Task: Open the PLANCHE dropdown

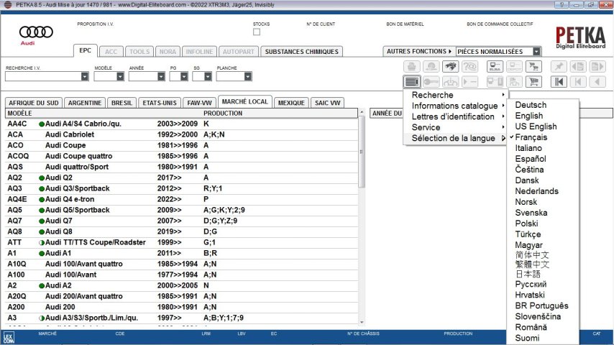Action: pyautogui.click(x=247, y=77)
